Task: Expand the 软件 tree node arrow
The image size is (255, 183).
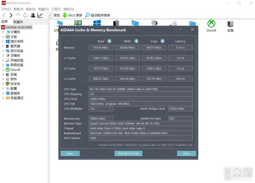Action: [x=3, y=79]
